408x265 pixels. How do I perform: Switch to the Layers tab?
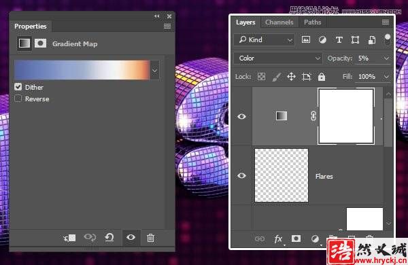tap(245, 22)
